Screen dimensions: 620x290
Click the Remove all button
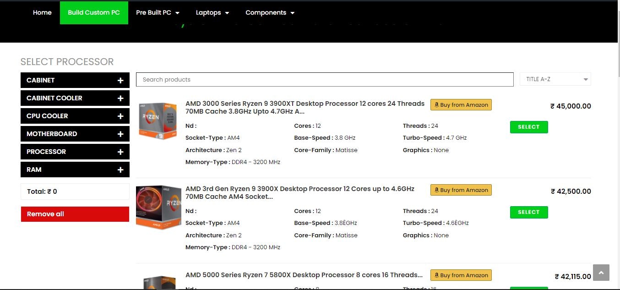click(x=75, y=214)
